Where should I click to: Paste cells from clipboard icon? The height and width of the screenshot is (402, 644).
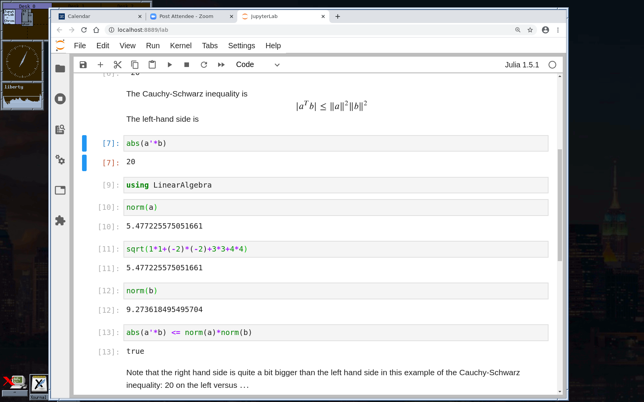(152, 65)
